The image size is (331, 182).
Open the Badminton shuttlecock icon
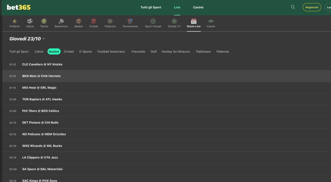[x=61, y=21]
